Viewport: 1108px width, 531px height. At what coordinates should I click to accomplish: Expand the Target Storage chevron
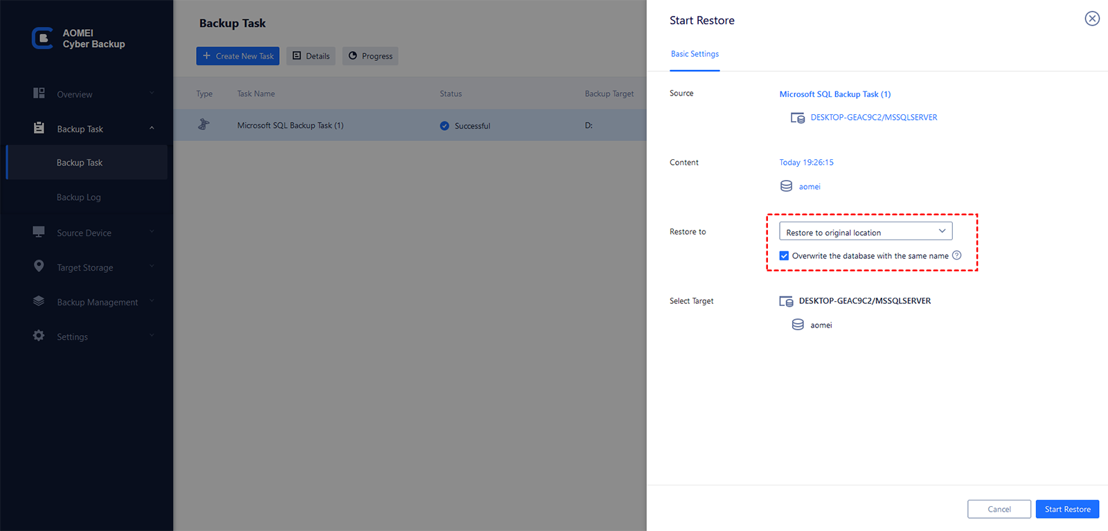pyautogui.click(x=152, y=267)
